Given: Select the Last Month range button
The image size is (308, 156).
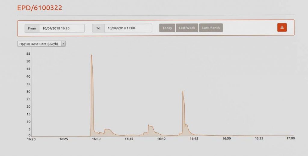Looking at the screenshot, I should point(211,28).
